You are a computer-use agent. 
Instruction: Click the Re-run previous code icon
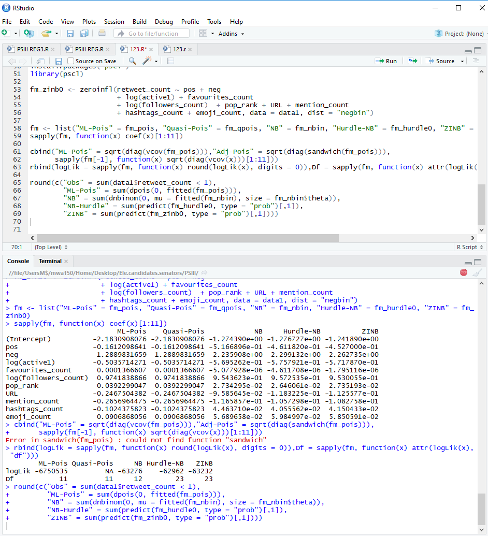coord(413,61)
